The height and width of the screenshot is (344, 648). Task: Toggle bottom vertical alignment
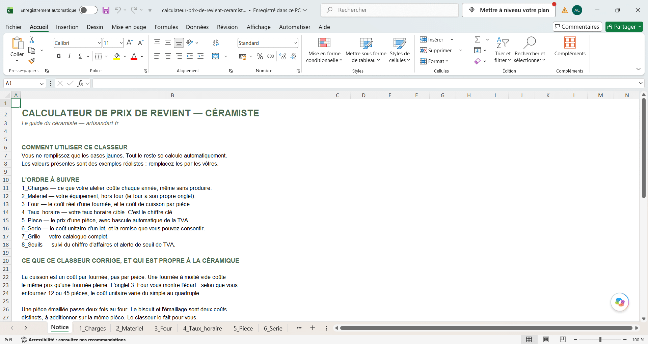(x=179, y=42)
